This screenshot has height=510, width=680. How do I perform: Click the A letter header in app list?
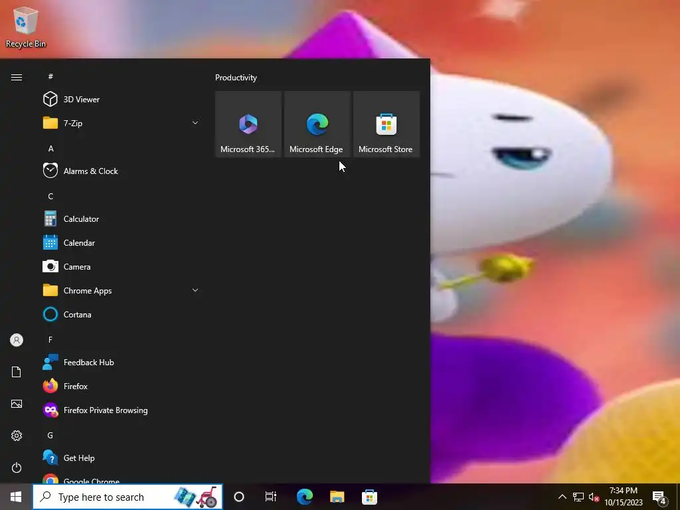click(x=50, y=148)
